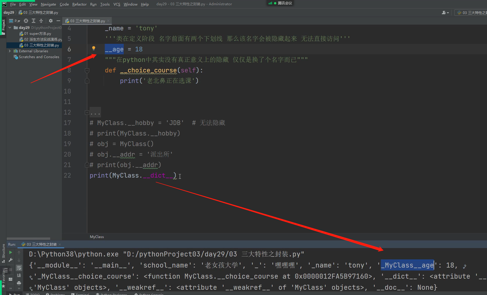Viewport: 487px width, 295px height.
Task: Close the 03 三大特性之封装.py editor tab
Action: [x=108, y=21]
